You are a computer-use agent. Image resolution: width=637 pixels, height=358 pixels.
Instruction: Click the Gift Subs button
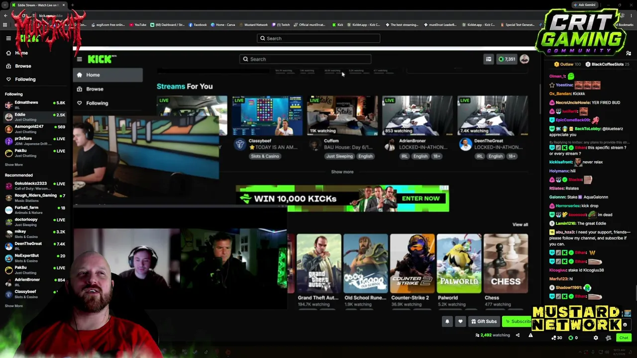click(484, 322)
